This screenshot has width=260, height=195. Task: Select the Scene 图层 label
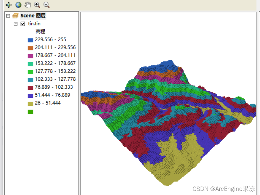(x=33, y=15)
